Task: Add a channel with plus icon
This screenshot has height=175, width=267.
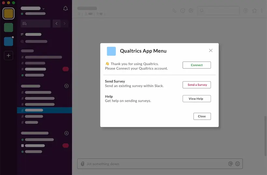Action: (x=66, y=86)
